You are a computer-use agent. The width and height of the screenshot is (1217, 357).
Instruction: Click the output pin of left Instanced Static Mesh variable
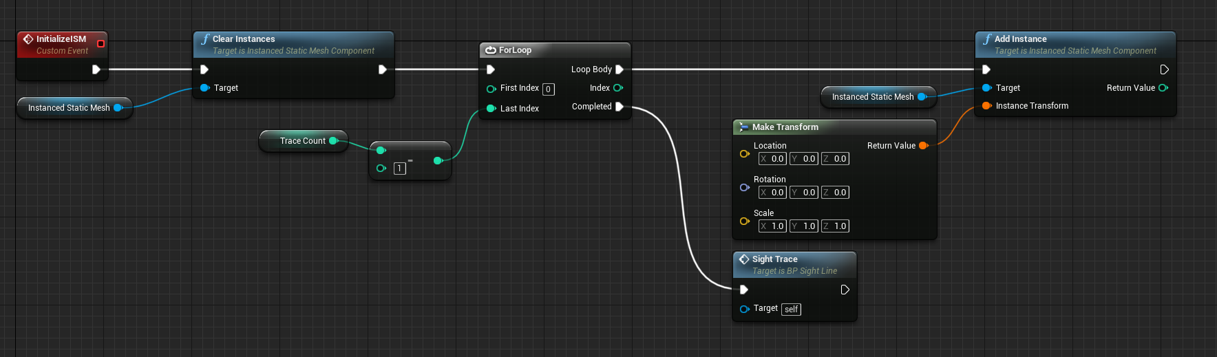pyautogui.click(x=118, y=108)
